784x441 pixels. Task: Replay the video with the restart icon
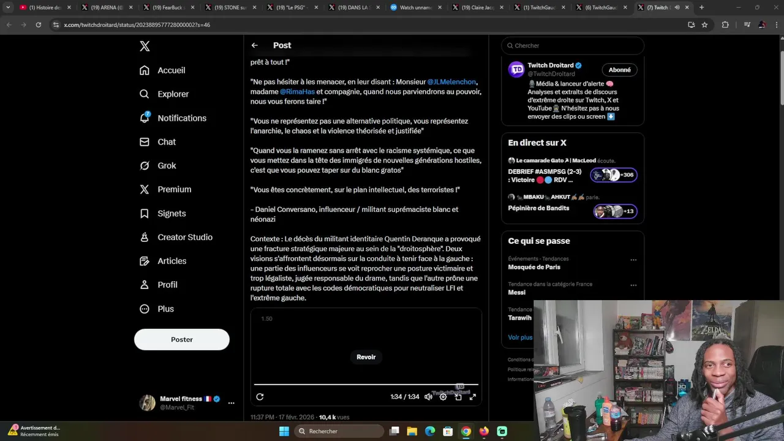[x=260, y=397]
